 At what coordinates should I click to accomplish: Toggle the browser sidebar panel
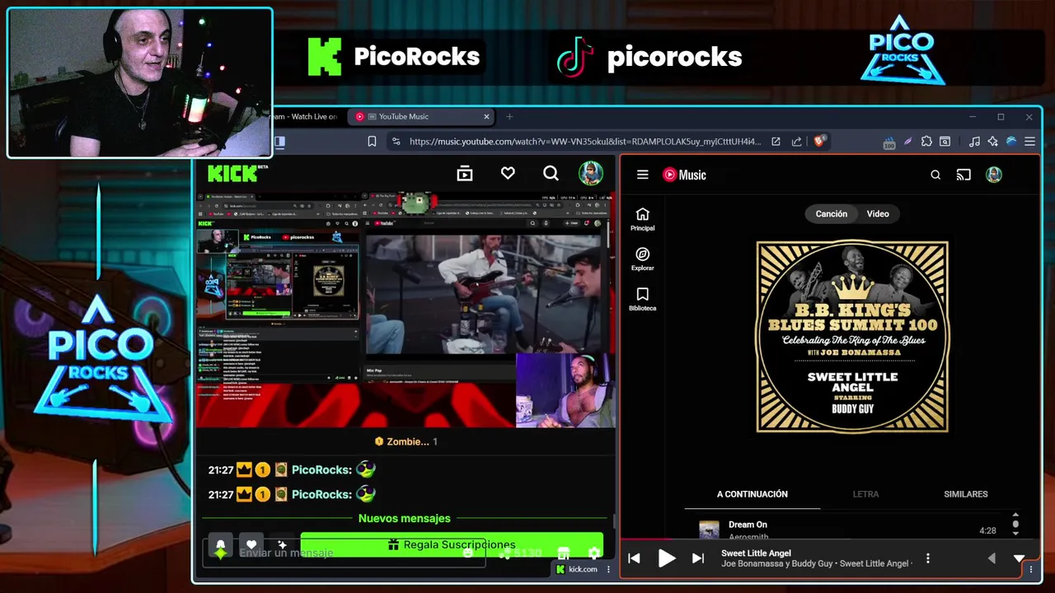[x=279, y=142]
